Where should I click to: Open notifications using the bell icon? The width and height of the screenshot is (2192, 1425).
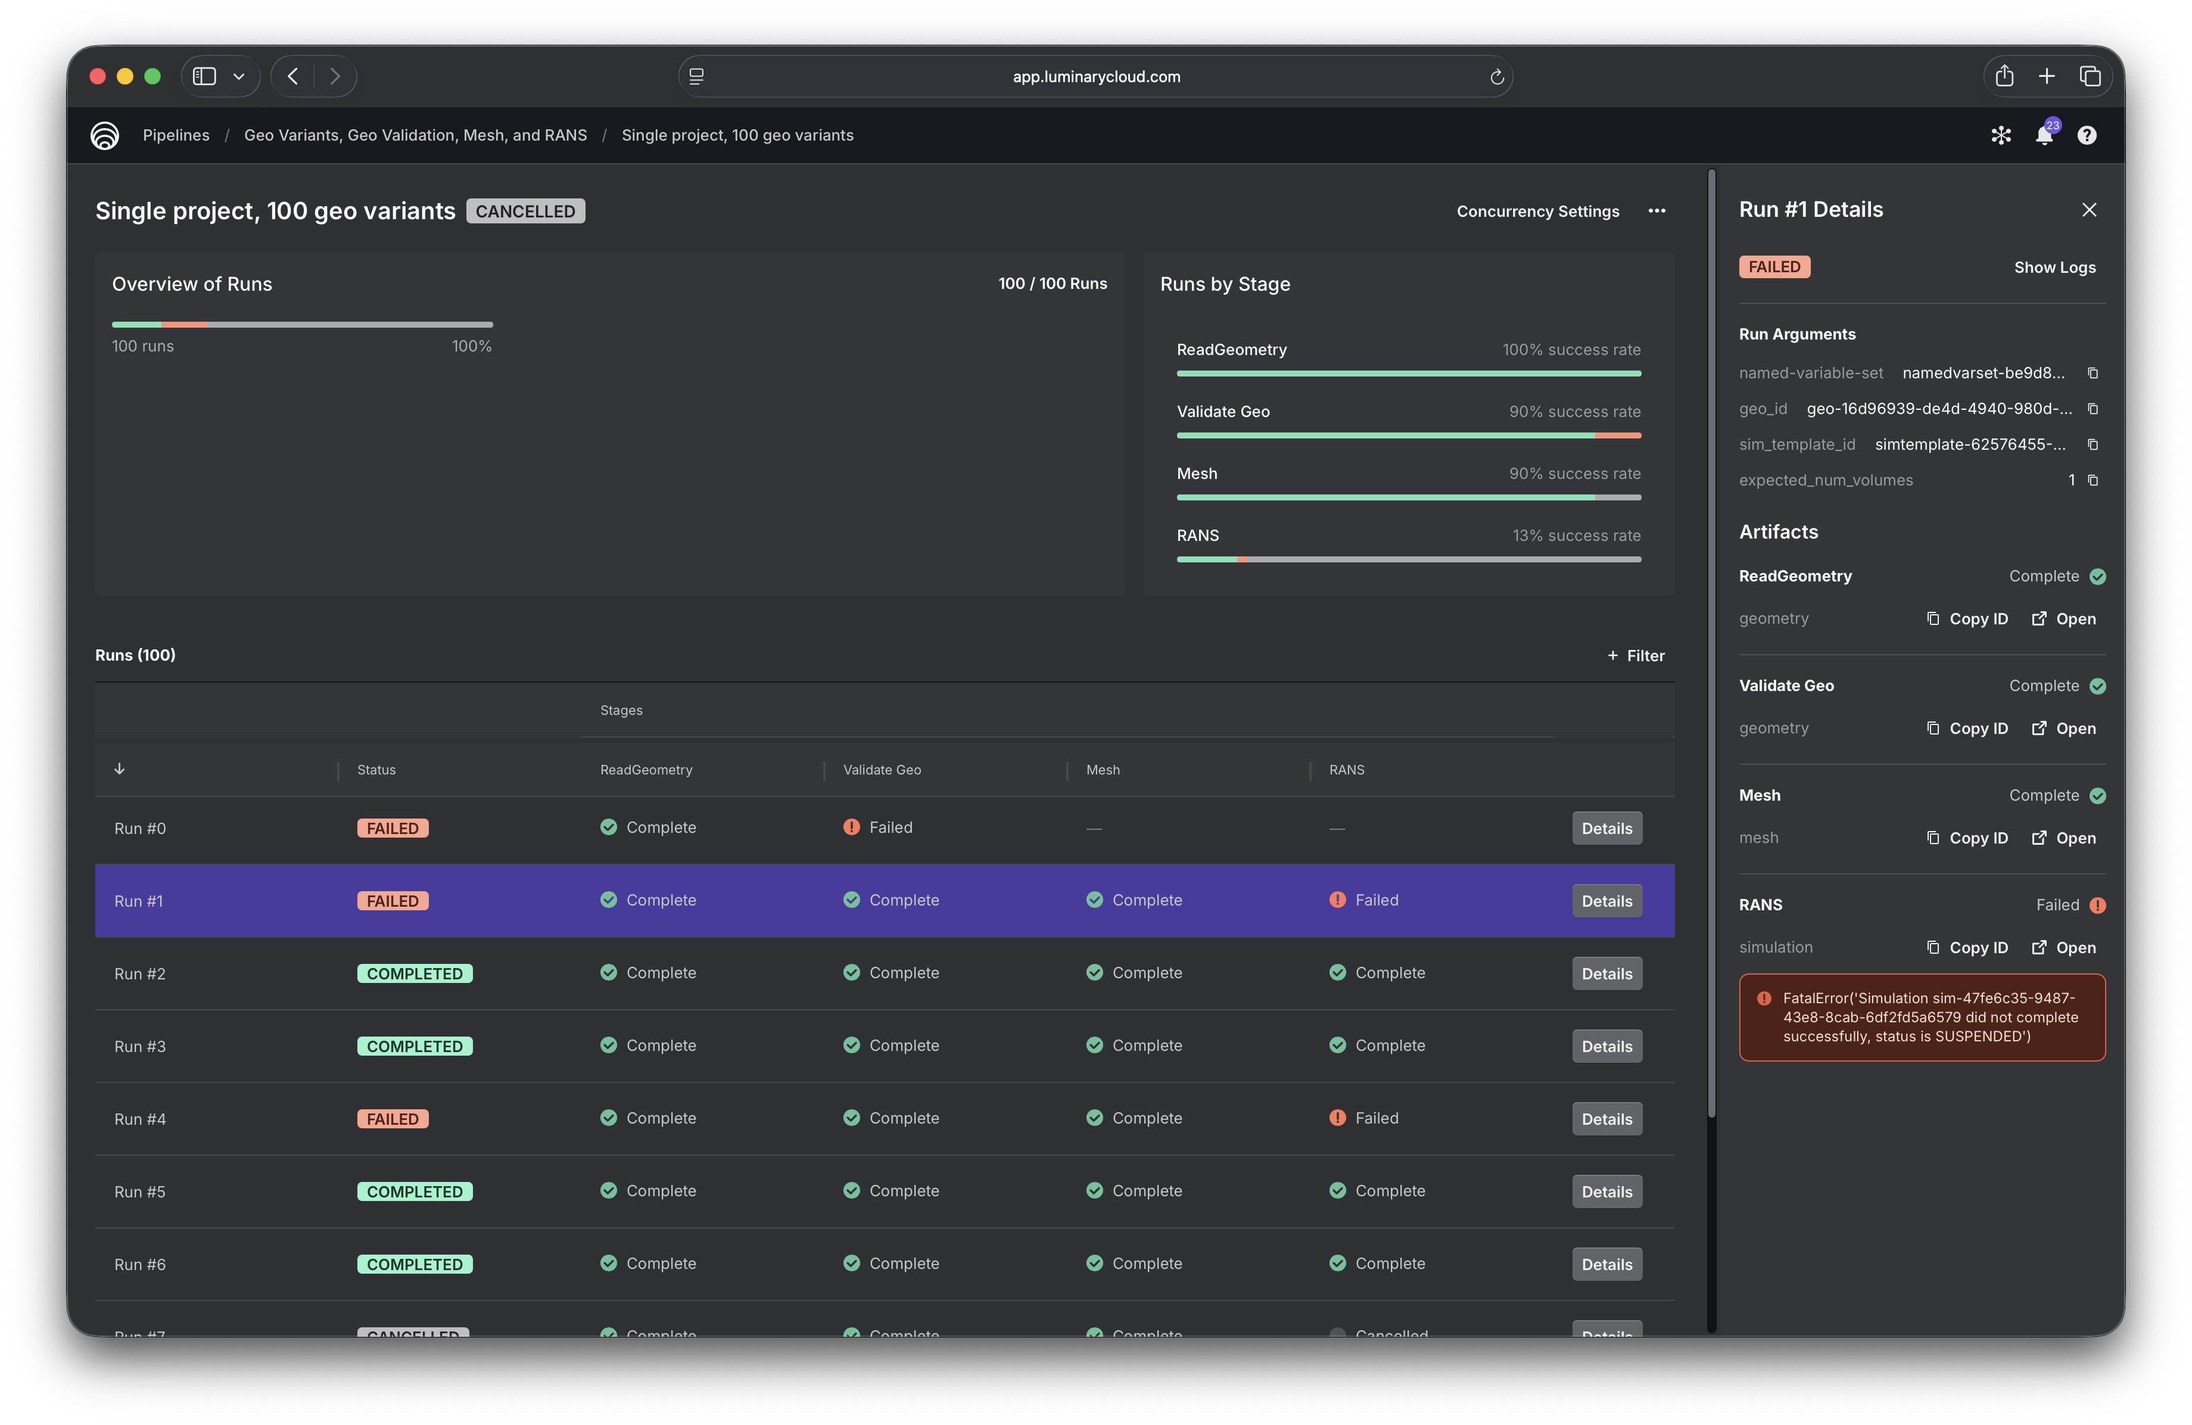2045,135
